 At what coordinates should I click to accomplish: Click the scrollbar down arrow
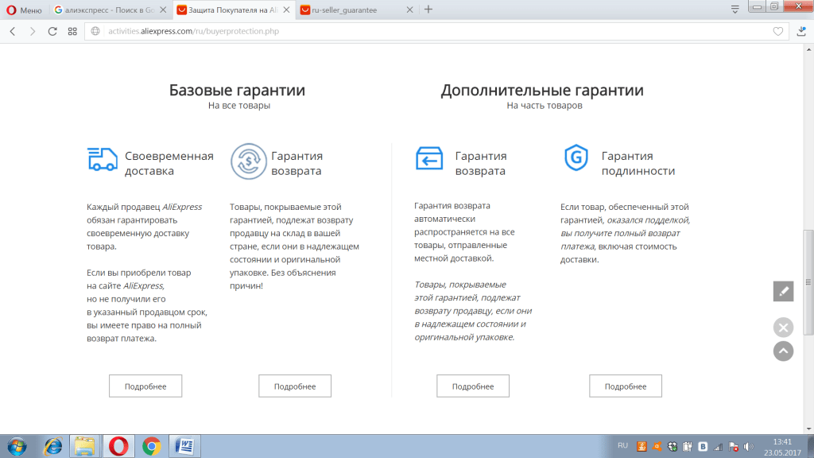point(808,429)
